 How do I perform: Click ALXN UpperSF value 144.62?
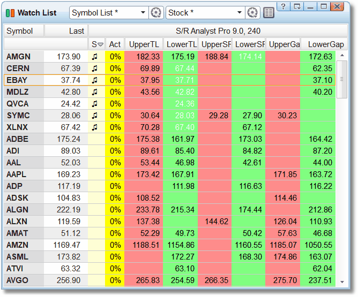217,222
